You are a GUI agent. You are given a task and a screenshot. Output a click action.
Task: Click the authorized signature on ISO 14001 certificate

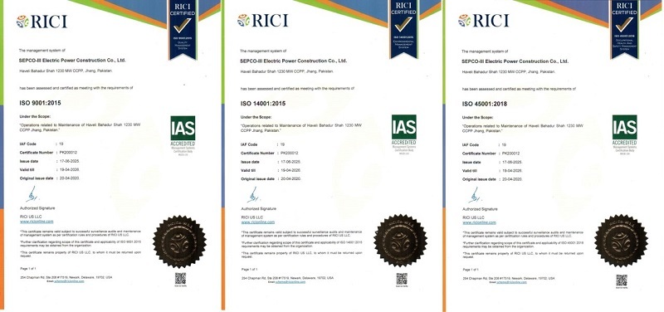pos(253,195)
